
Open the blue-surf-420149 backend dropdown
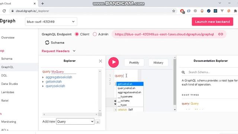pos(51,22)
